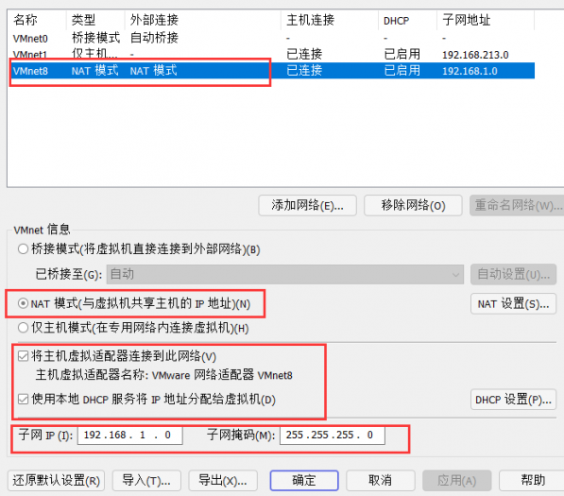Click the 子网 IP input field
This screenshot has height=496, width=564.
pos(129,436)
